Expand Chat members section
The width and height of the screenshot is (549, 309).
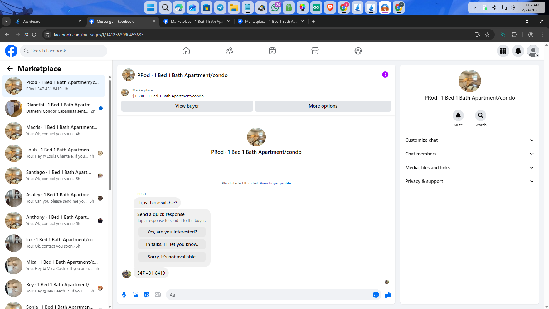tap(470, 154)
